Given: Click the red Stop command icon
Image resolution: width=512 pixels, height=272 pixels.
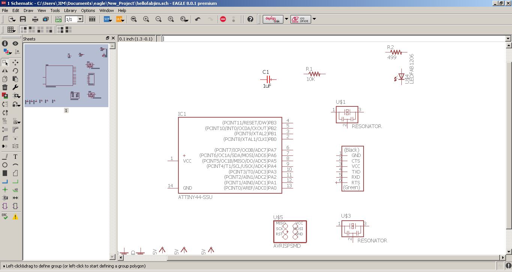Looking at the screenshot, I should tap(223, 19).
